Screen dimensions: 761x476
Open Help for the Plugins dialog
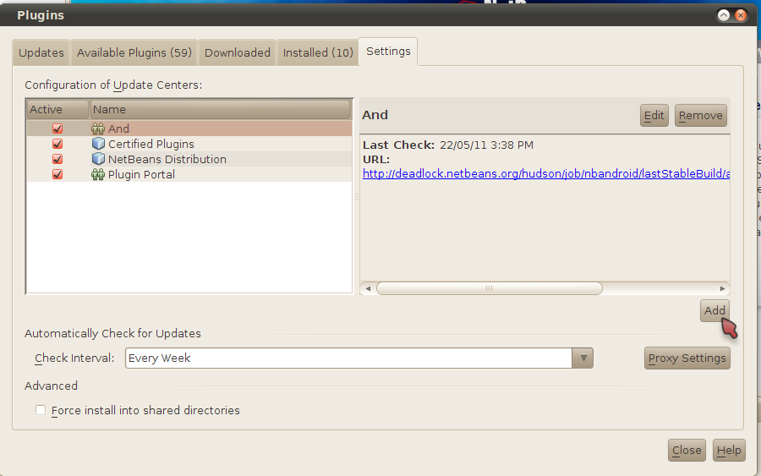click(729, 451)
